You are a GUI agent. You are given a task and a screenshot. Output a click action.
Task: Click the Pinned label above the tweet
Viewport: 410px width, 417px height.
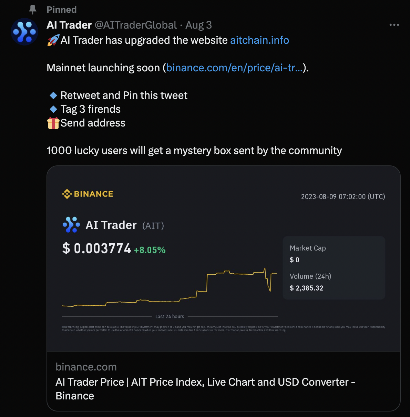(62, 10)
